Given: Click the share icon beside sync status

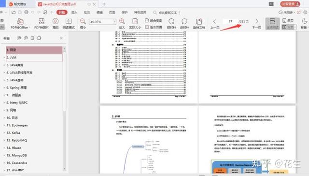Looking at the screenshot, I should [299, 12].
